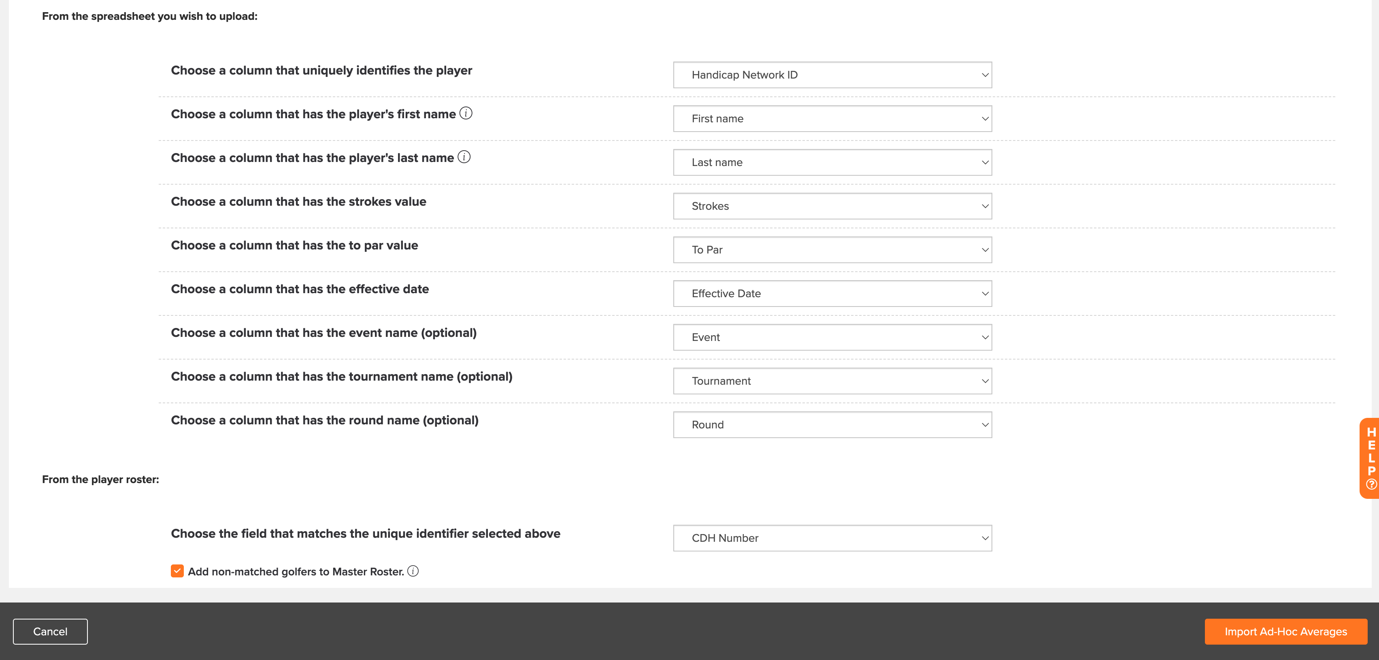Open the CDH Number roster field dropdown
This screenshot has height=660, width=1379.
click(832, 538)
